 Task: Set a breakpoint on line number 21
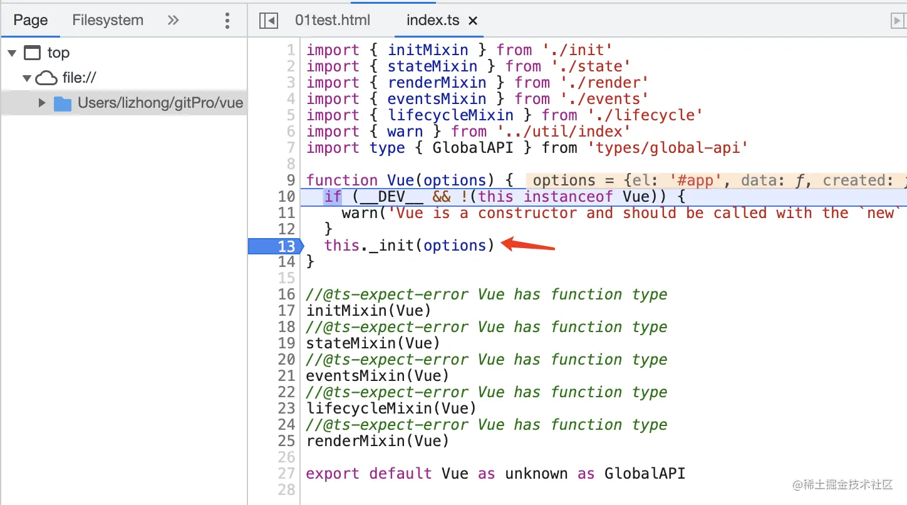(x=286, y=376)
